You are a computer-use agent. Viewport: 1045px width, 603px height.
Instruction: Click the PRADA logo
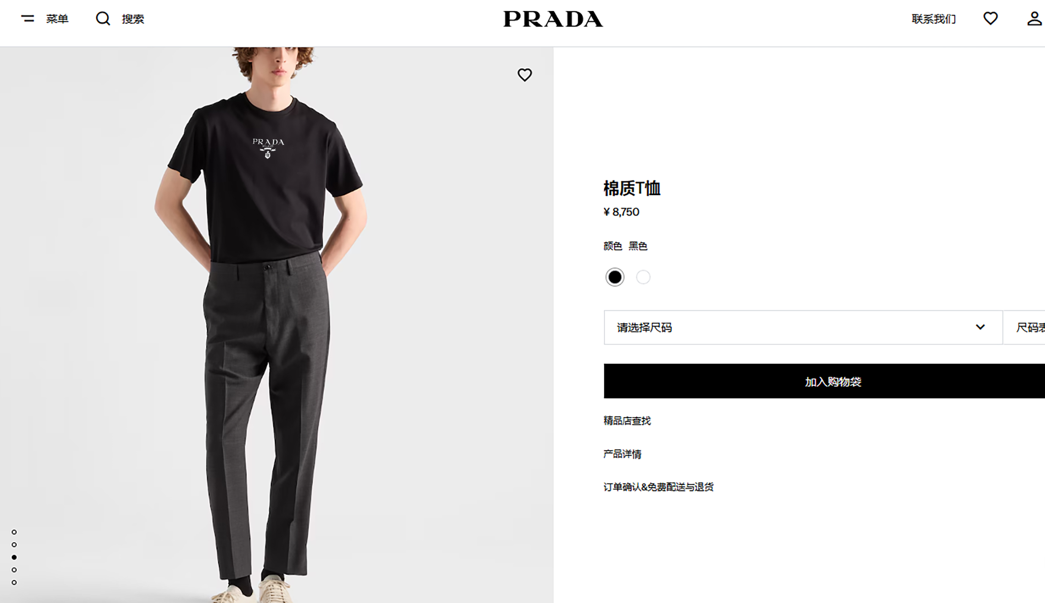[x=553, y=19]
